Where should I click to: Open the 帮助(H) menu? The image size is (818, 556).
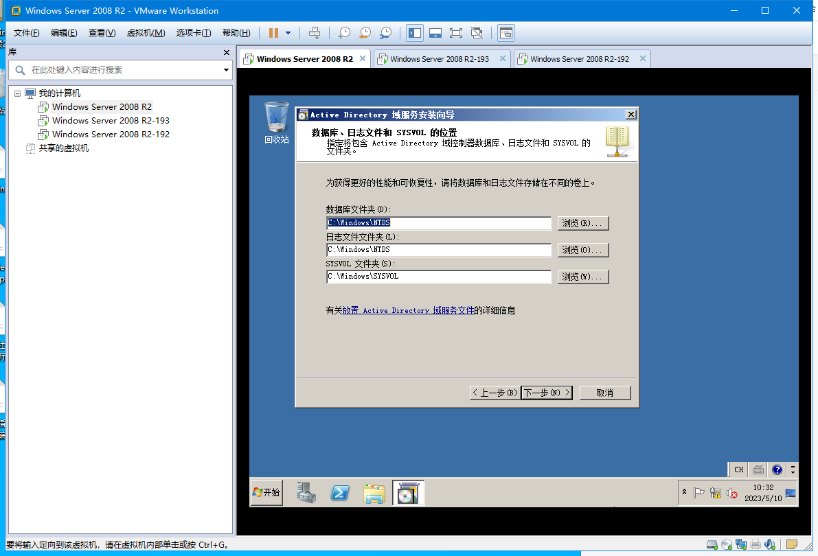click(236, 33)
